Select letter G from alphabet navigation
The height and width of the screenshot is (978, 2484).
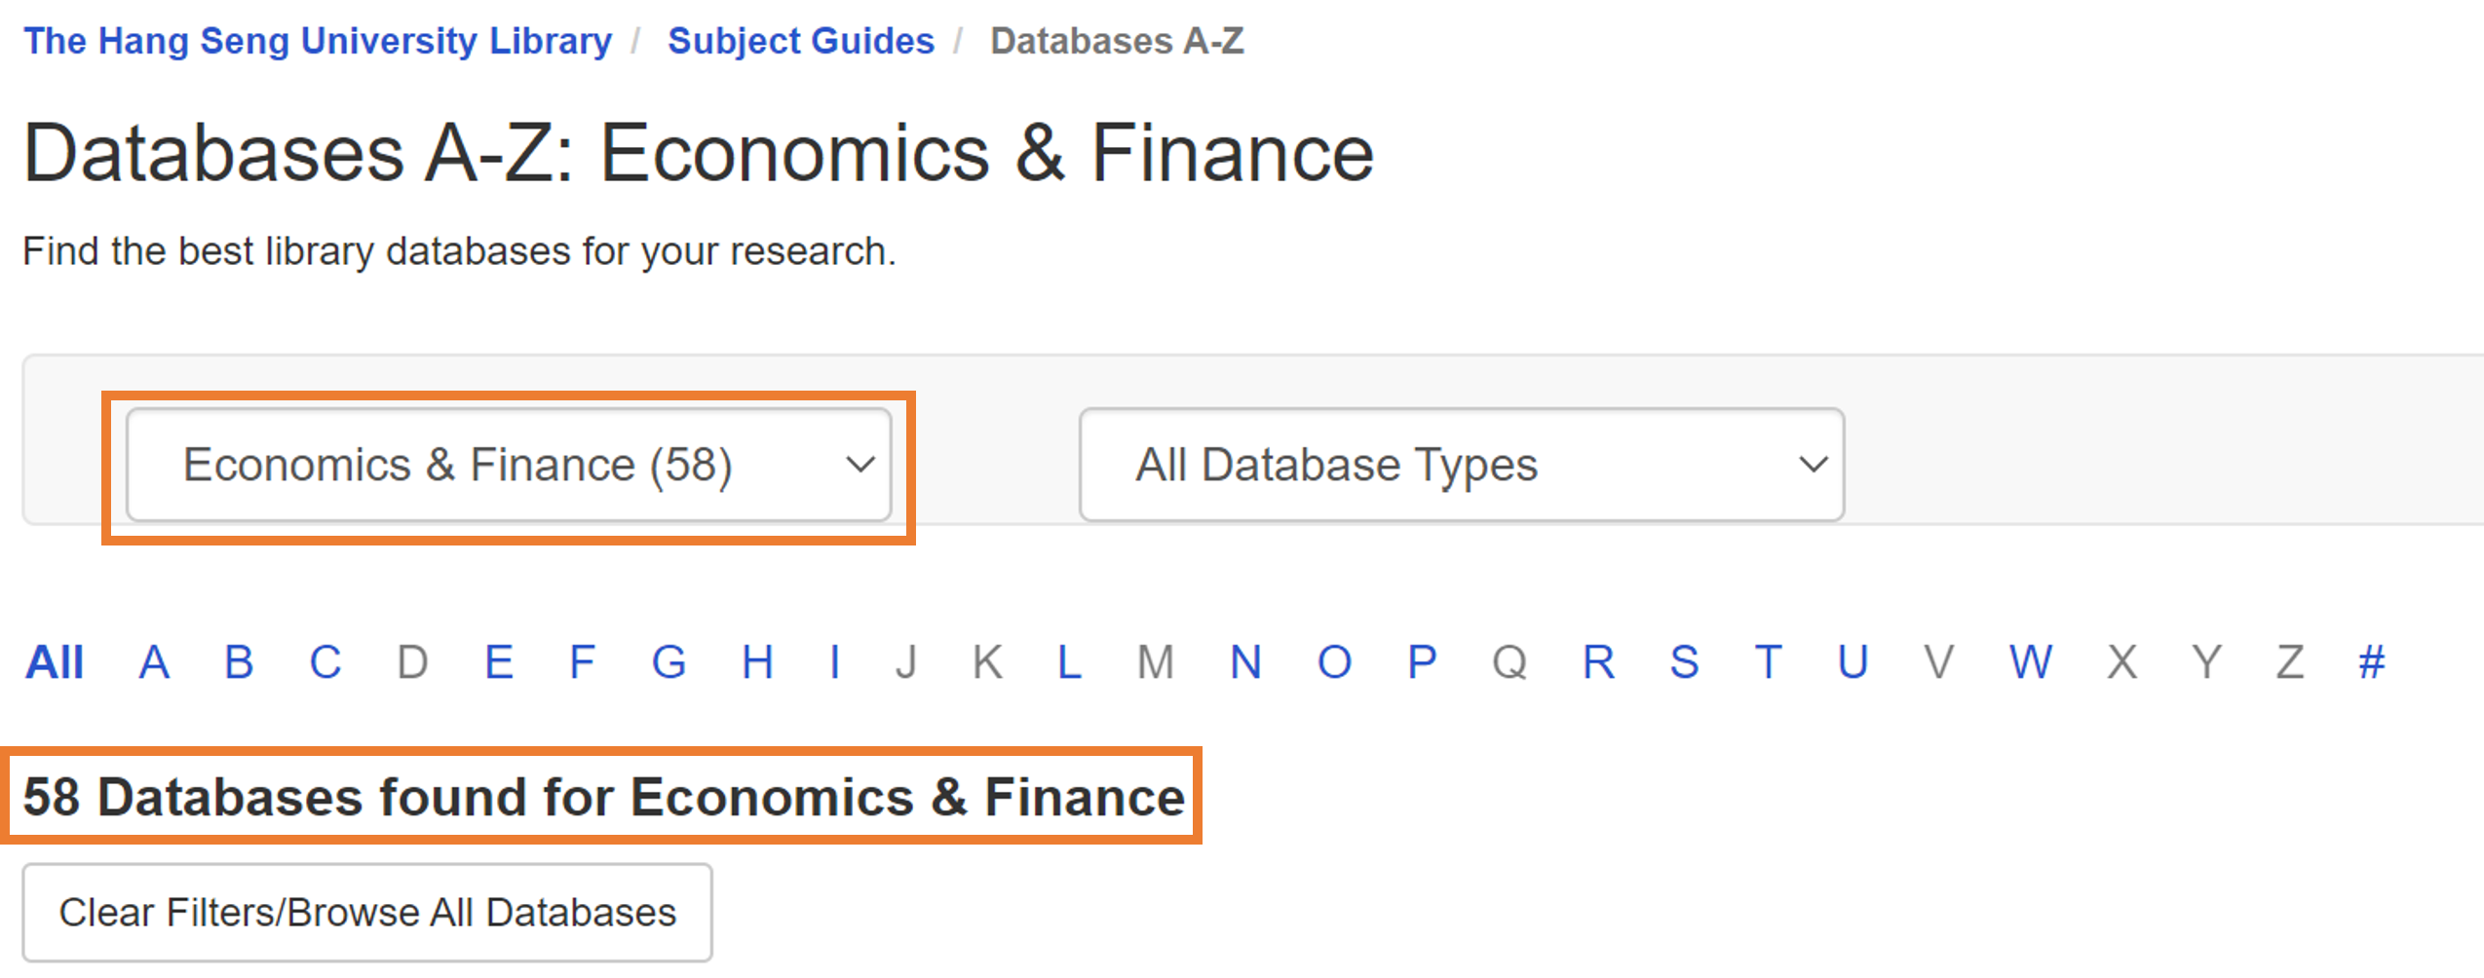click(669, 662)
